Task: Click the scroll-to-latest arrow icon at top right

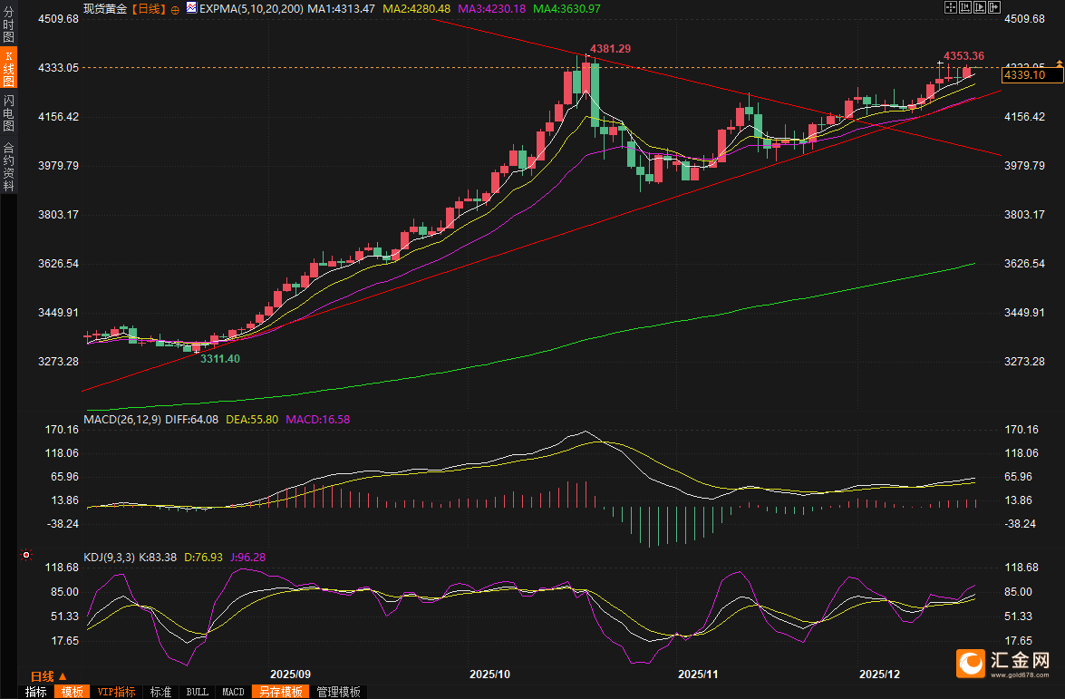Action: 994,6
